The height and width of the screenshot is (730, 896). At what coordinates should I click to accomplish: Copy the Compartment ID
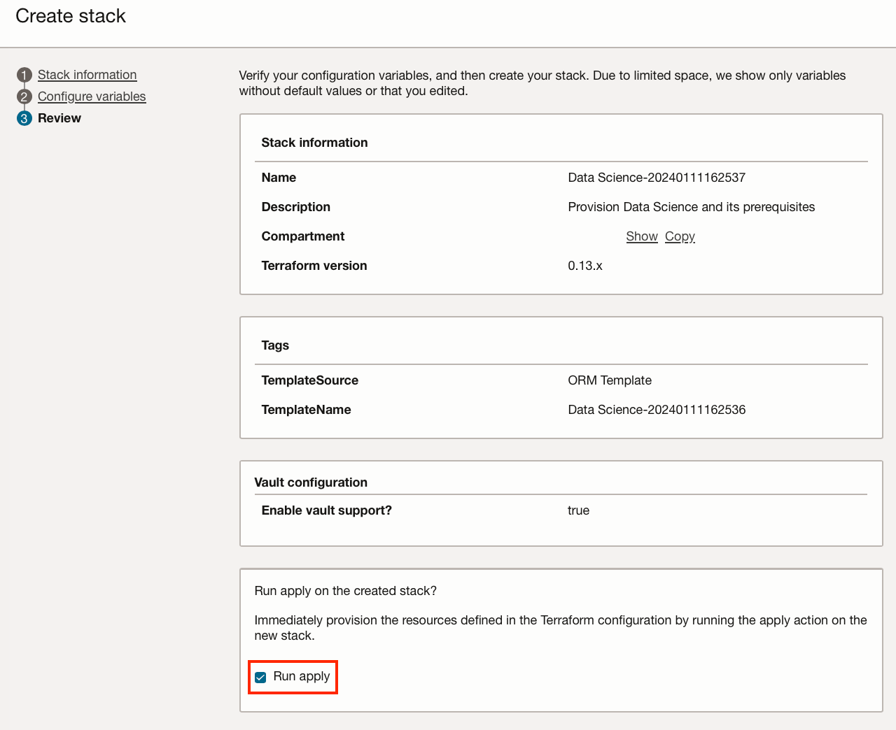pyautogui.click(x=680, y=236)
